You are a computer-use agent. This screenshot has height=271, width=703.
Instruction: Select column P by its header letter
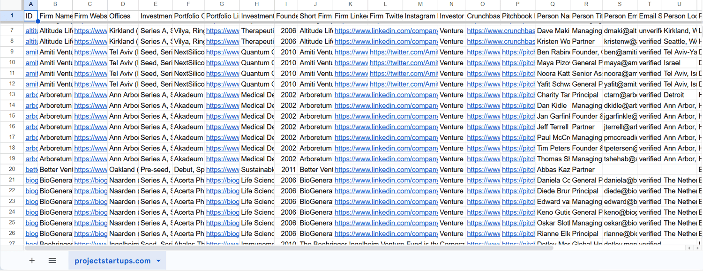coord(517,4)
